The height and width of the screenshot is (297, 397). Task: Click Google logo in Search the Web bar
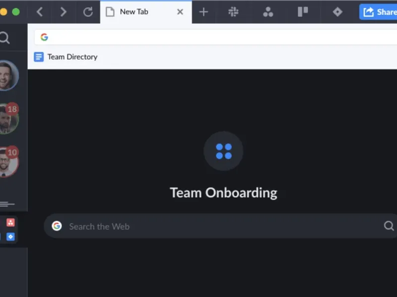coord(57,226)
